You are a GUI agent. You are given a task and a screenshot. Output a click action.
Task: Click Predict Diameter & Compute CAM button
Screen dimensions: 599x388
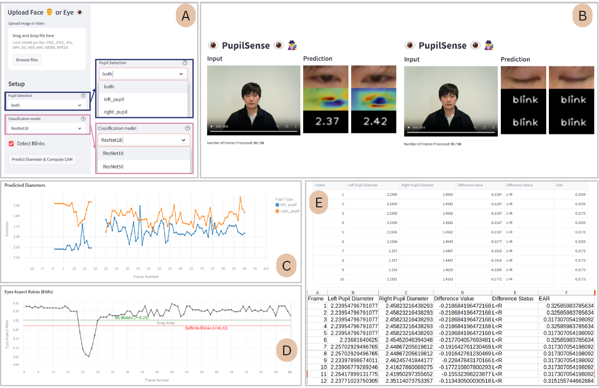tap(42, 160)
